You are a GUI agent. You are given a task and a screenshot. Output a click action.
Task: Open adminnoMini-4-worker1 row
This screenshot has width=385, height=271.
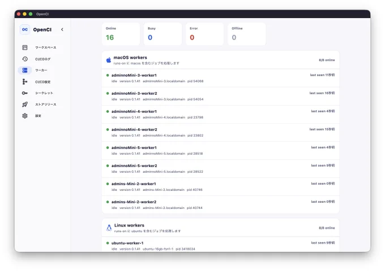[x=220, y=114]
